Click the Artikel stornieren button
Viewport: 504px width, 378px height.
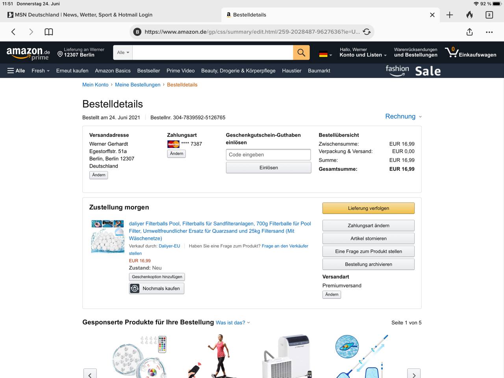[x=369, y=238]
